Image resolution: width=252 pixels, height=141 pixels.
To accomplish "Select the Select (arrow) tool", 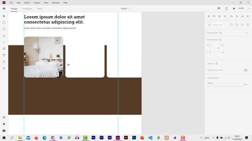I will [x=4, y=16].
